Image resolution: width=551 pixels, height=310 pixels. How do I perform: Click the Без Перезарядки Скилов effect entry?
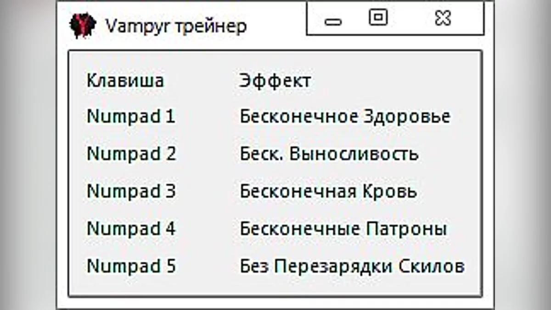coord(352,265)
